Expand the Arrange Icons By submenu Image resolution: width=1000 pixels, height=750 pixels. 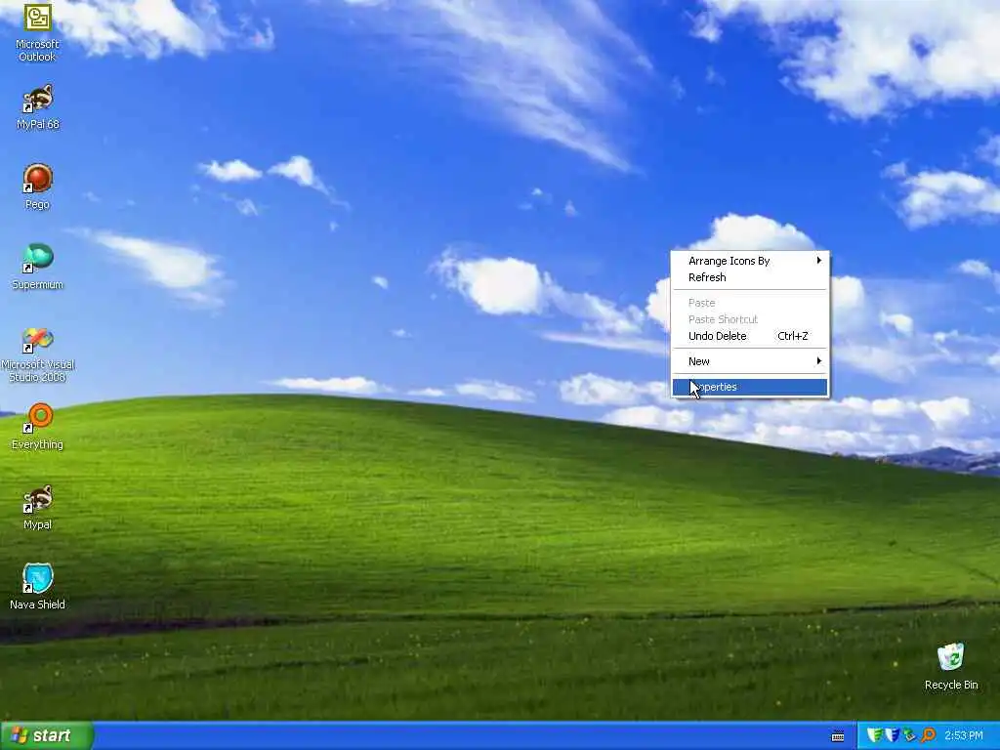(750, 261)
